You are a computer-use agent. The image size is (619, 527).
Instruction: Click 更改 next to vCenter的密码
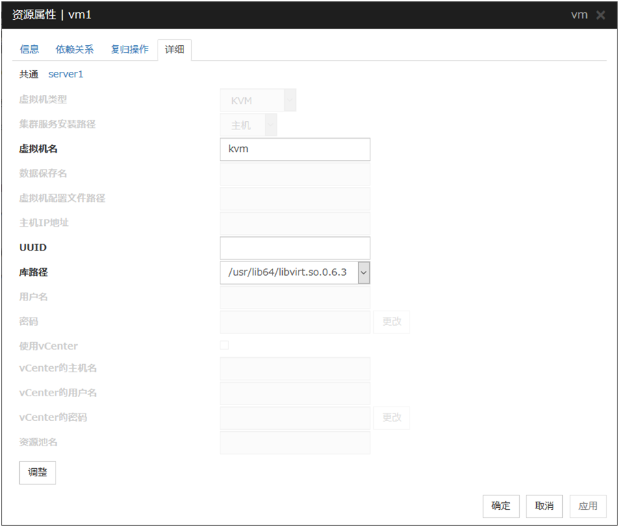(392, 417)
